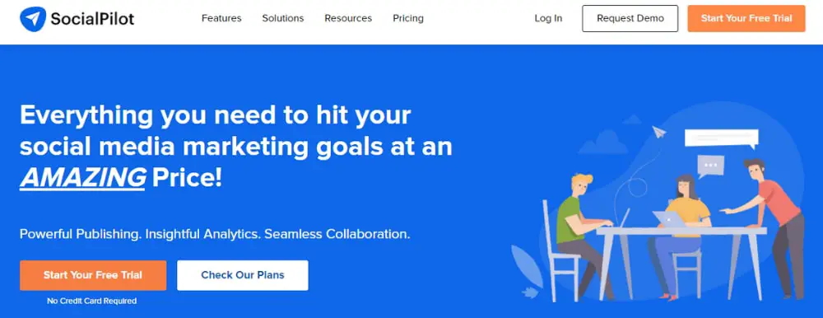Click the speech bubble with three dots
Viewport: 823px width, 318px height.
pyautogui.click(x=711, y=166)
